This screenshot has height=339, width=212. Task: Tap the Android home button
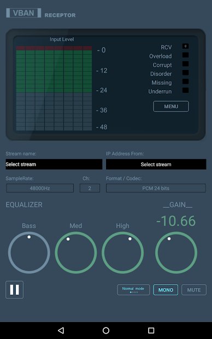(106, 330)
